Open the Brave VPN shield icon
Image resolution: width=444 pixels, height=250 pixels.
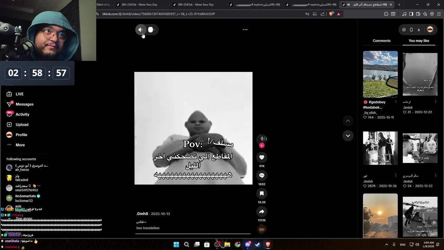coord(432,14)
